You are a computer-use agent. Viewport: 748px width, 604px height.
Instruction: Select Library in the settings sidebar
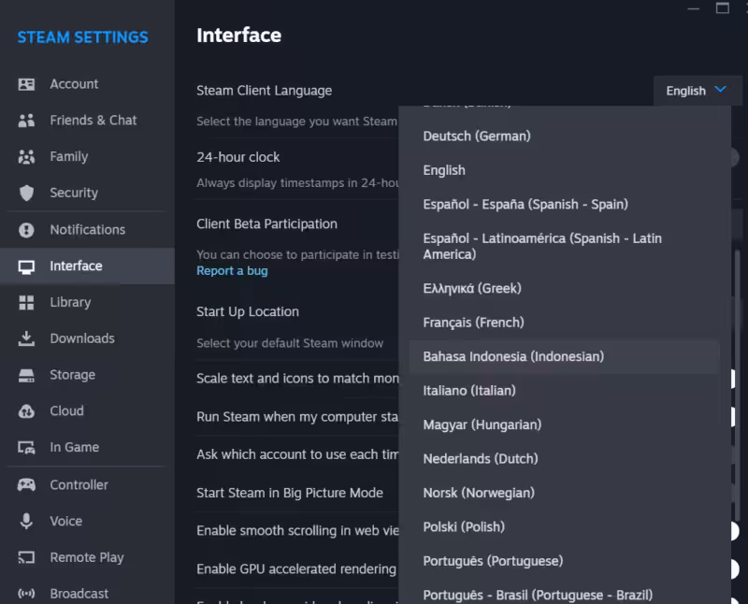coord(87,303)
